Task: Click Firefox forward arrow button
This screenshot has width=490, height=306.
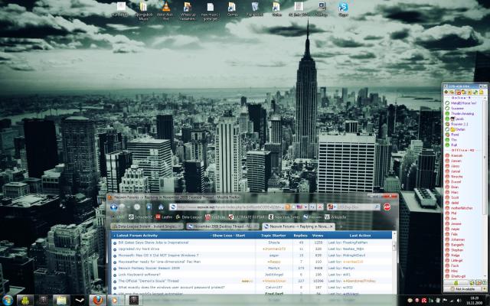Action: pyautogui.click(x=122, y=207)
